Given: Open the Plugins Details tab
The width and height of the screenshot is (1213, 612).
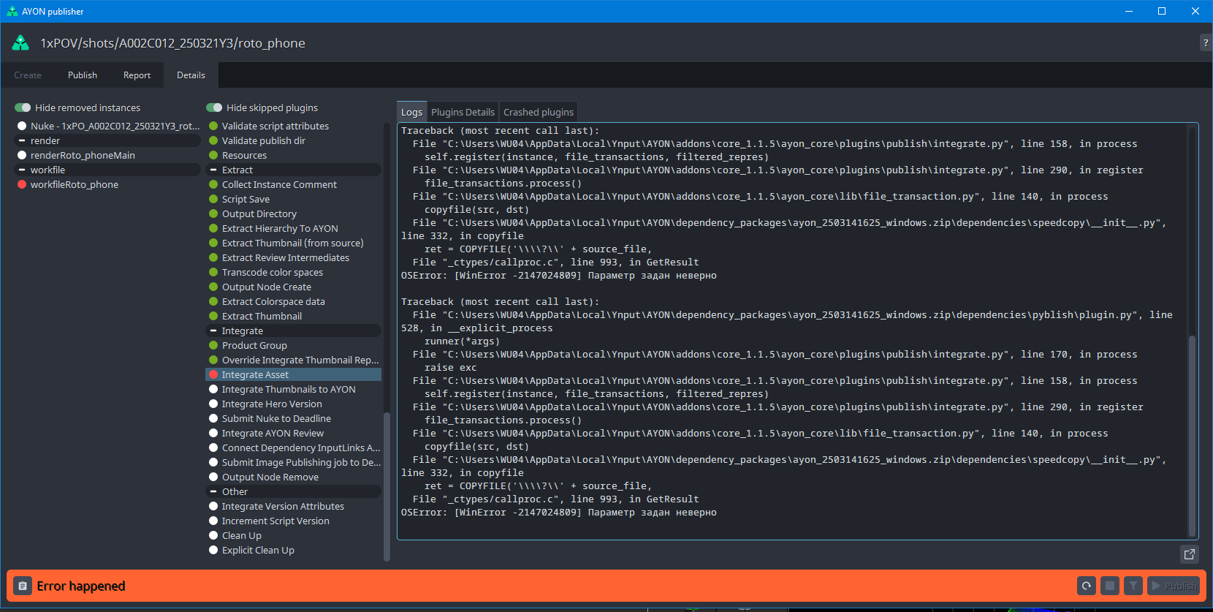Looking at the screenshot, I should [x=463, y=112].
